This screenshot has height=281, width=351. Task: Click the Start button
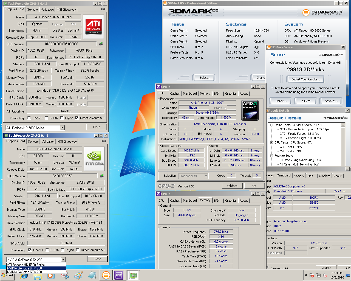coord(8,275)
